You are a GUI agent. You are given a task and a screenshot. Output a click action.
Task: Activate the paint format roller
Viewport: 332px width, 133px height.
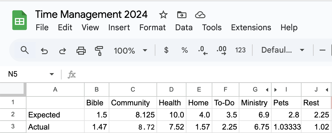pos(99,51)
